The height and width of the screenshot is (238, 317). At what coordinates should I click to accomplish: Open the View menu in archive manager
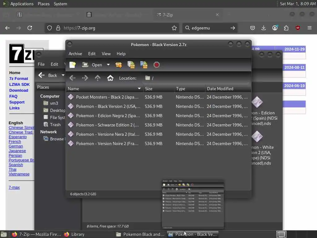coord(106,54)
